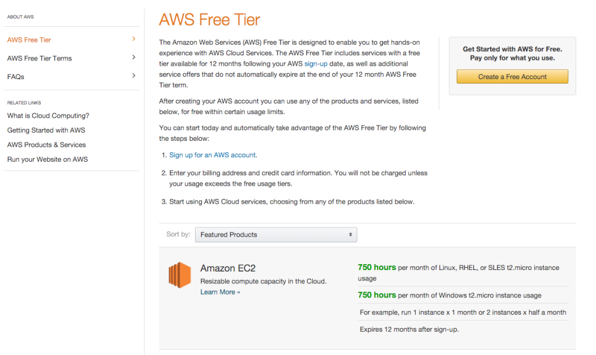Expand the AWS Free Tier chevron arrow
The height and width of the screenshot is (355, 596).
coord(134,39)
